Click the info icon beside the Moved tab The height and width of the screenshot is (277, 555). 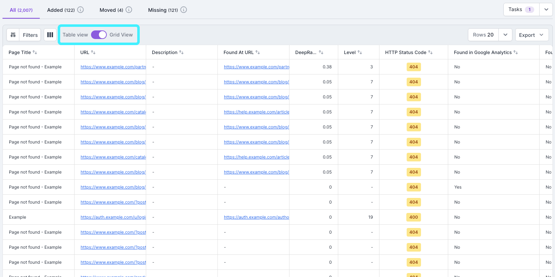pos(129,10)
